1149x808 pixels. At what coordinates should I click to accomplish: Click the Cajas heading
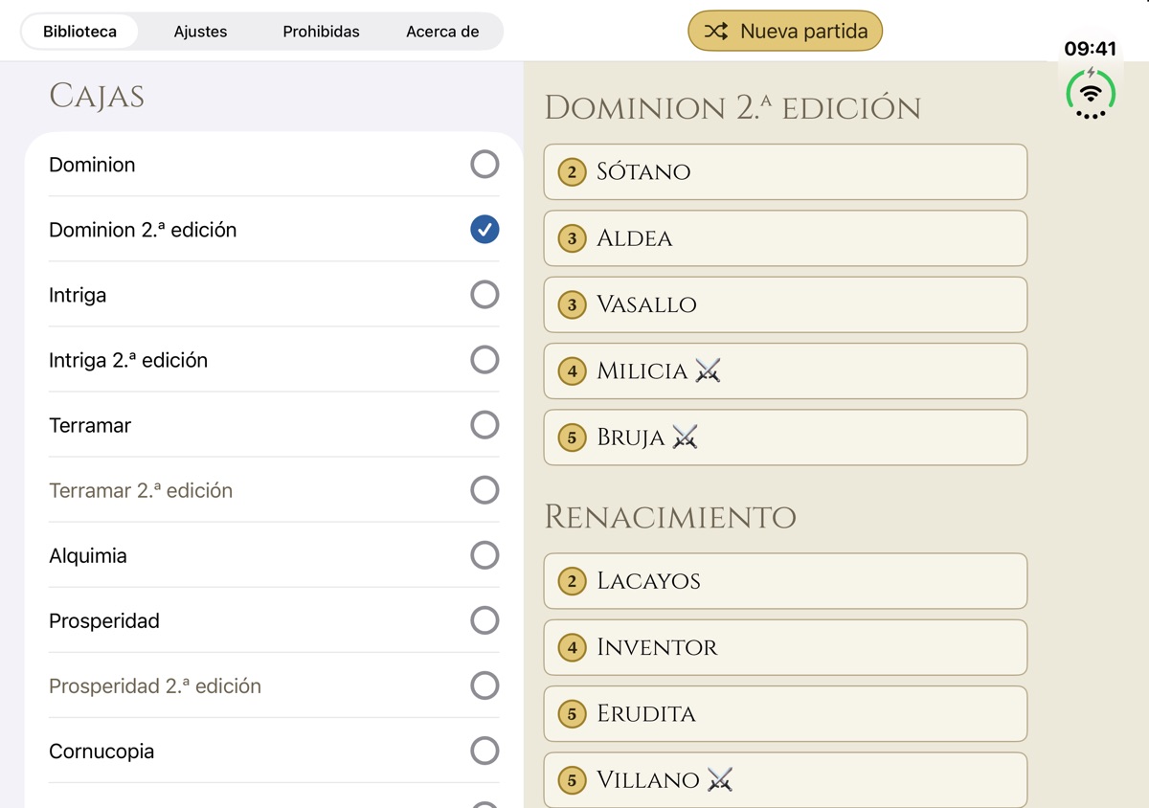tap(97, 96)
